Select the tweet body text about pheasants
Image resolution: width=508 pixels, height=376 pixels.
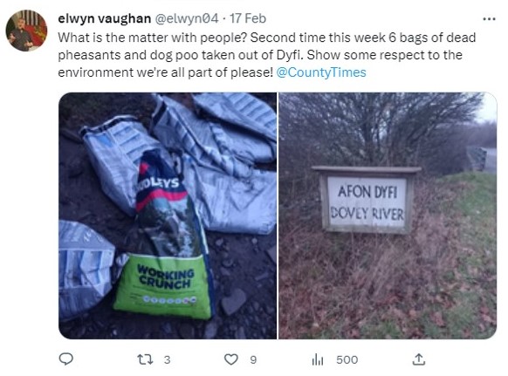(266, 55)
